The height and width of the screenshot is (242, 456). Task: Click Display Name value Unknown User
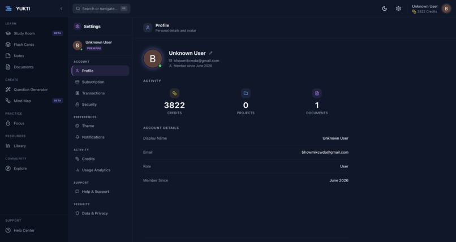tap(335, 139)
